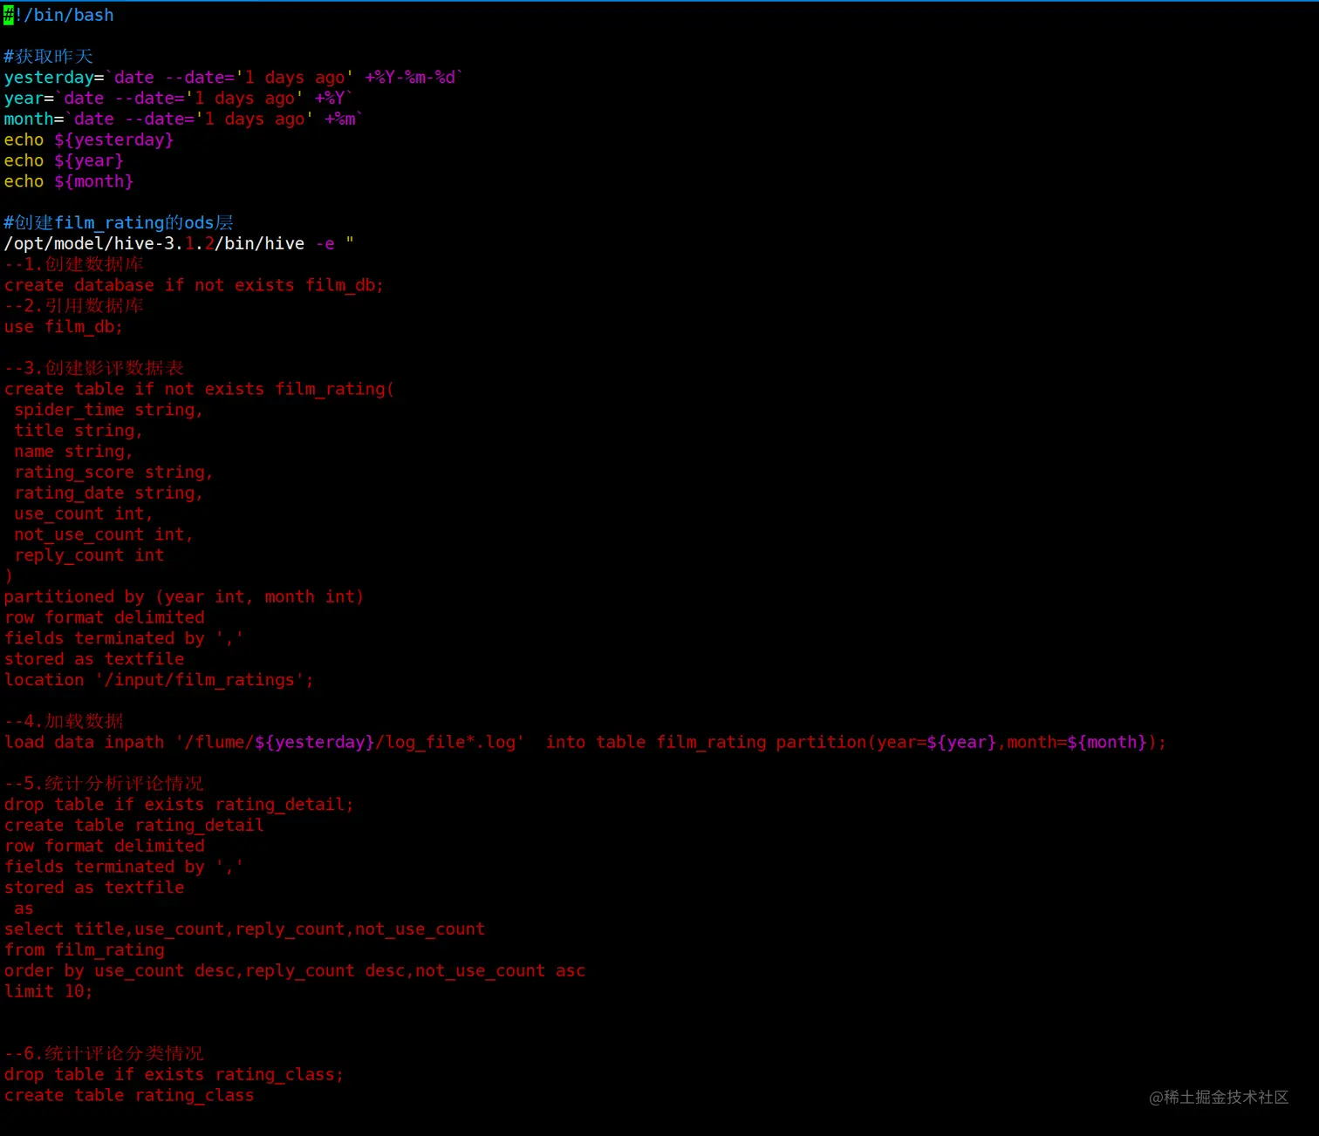The height and width of the screenshot is (1136, 1319).
Task: Click the 'spider_time string,' column line
Action: click(108, 410)
